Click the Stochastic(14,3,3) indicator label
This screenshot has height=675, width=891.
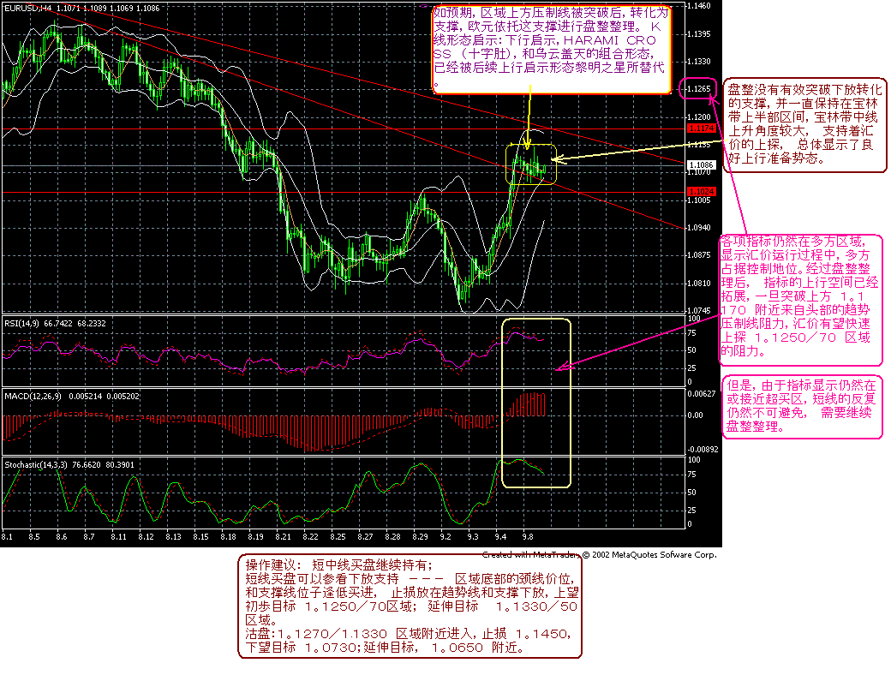click(x=36, y=465)
